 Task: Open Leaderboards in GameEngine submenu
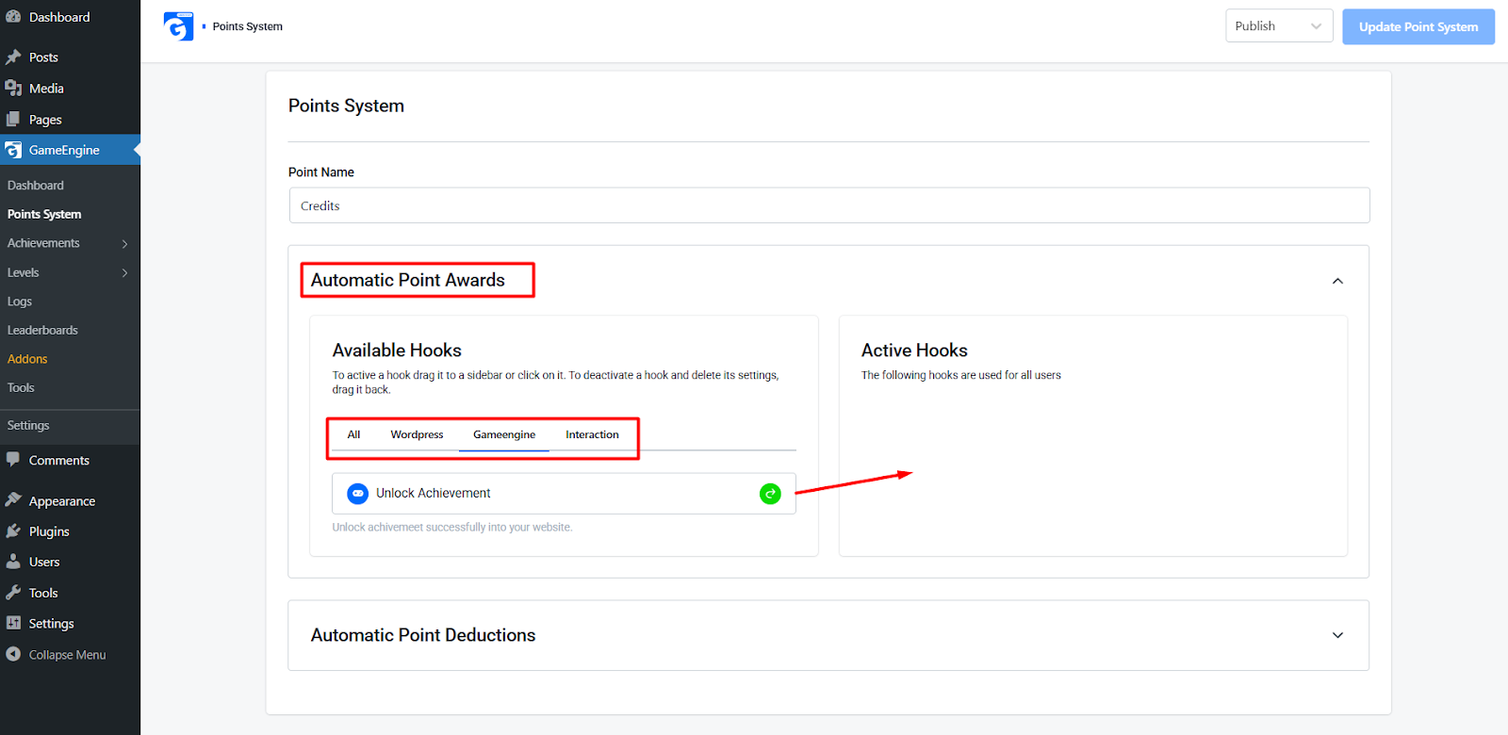click(x=42, y=330)
